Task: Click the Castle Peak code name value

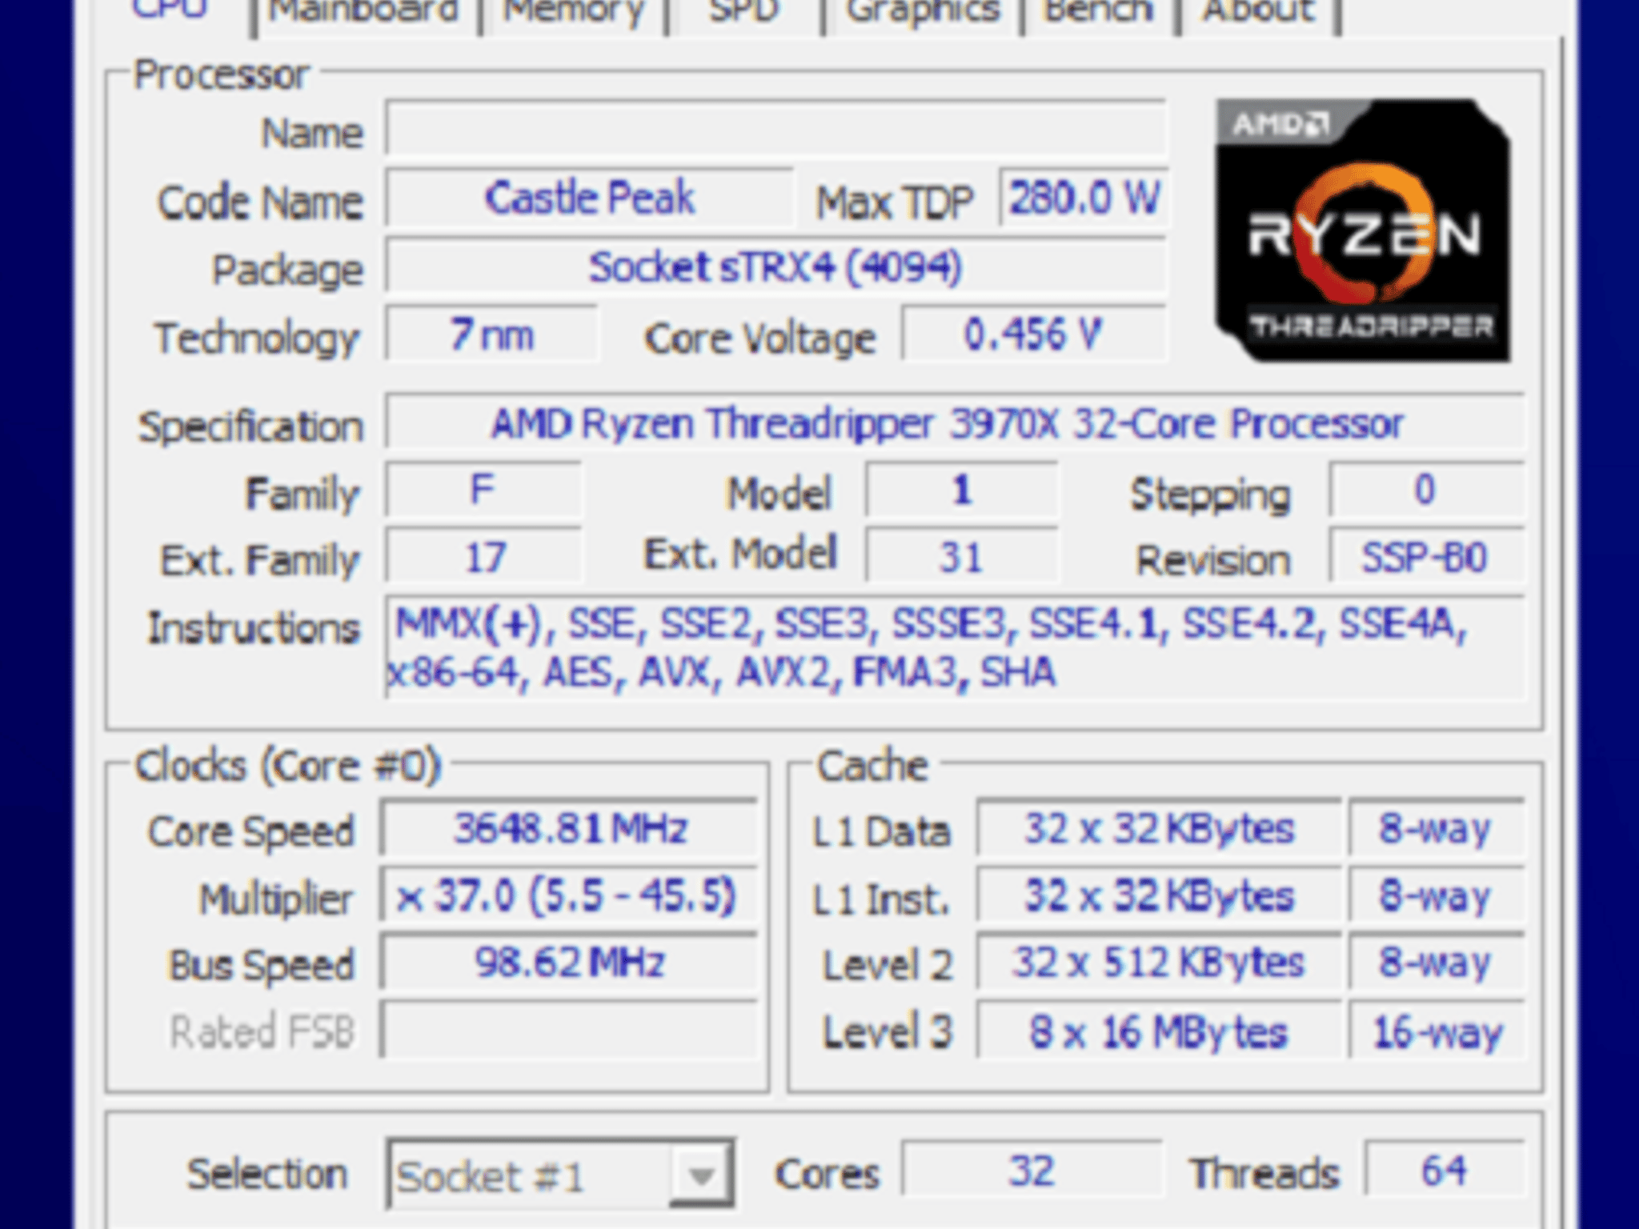Action: pos(589,197)
